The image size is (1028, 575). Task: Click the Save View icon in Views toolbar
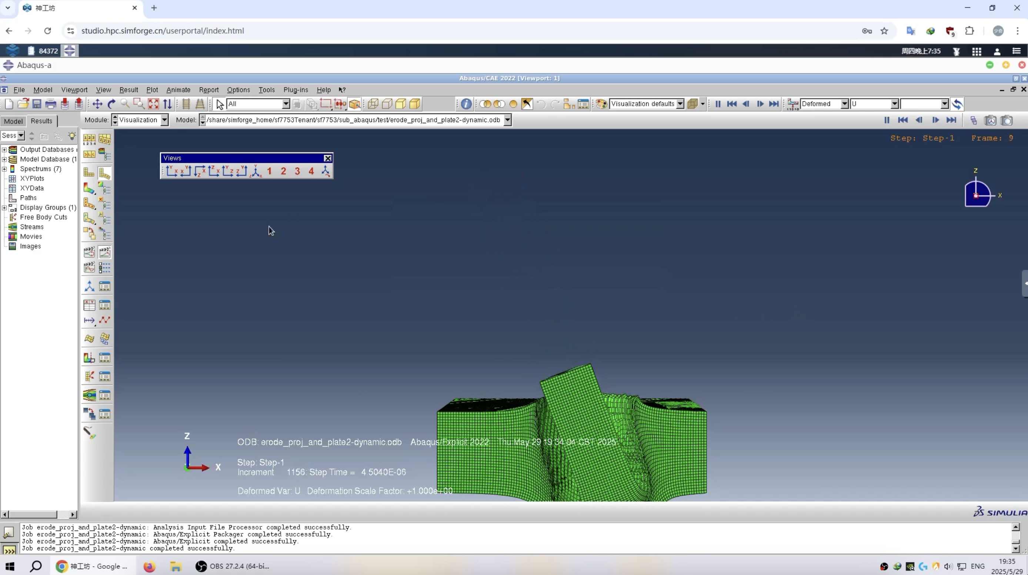pos(326,171)
